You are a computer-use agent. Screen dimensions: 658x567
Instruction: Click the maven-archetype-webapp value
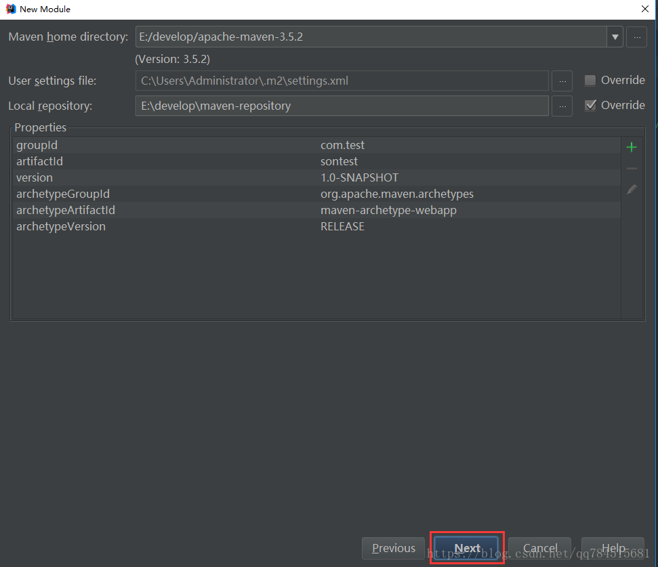point(388,210)
